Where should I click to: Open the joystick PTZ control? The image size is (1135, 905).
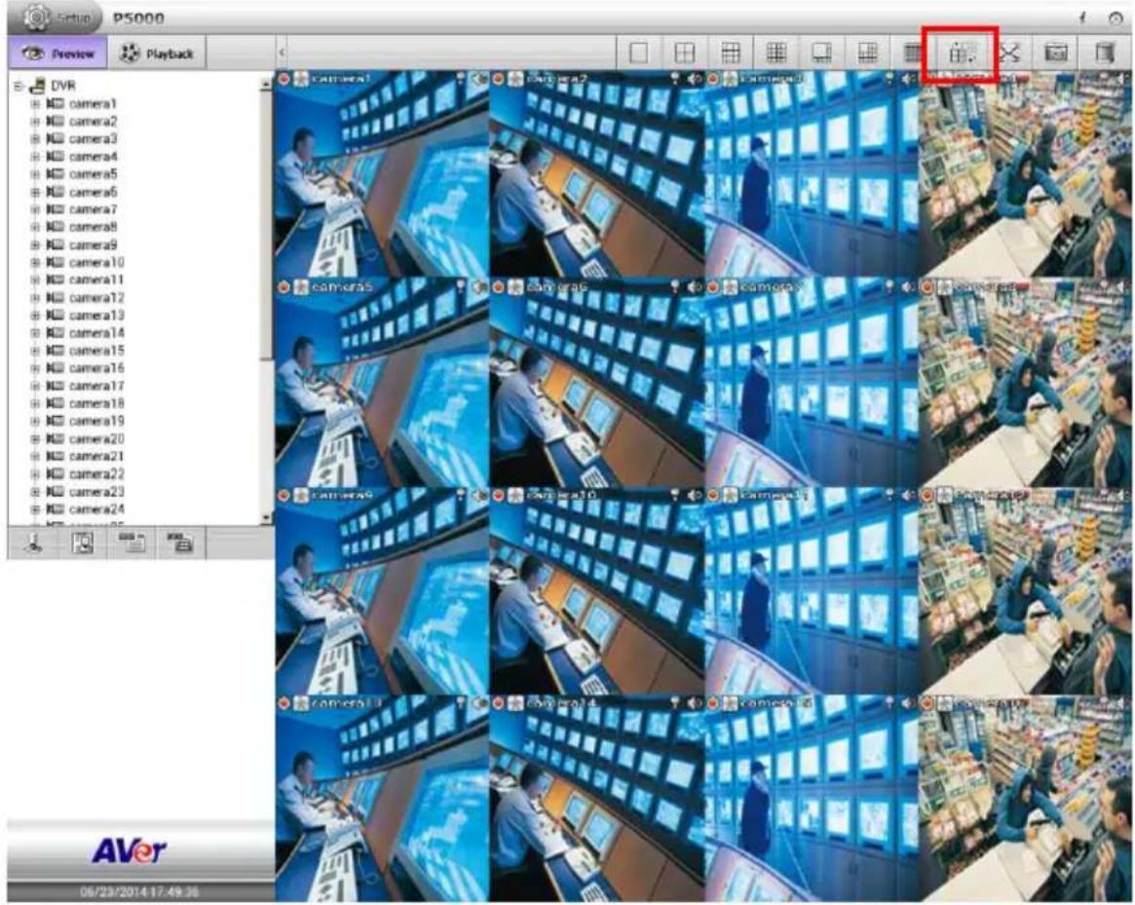(x=34, y=543)
